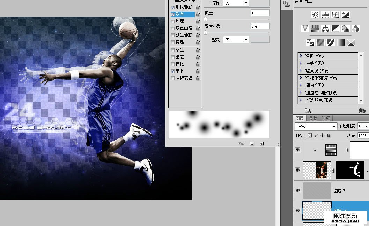The image size is (369, 226).
Task: Select the Exposure adjustment icon
Action: pos(346,14)
